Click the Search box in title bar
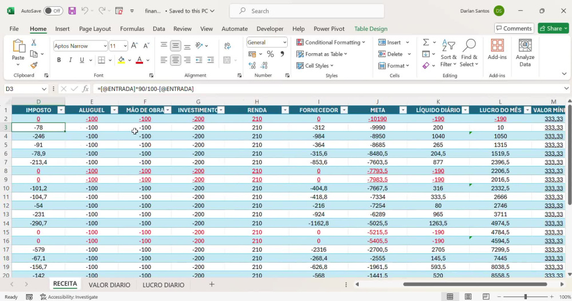The height and width of the screenshot is (301, 572). (307, 11)
